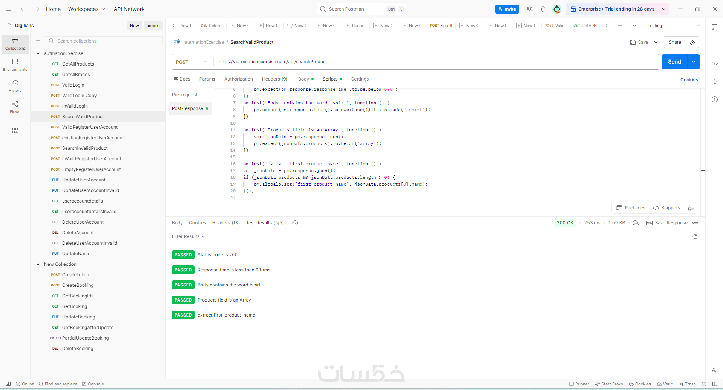Switch to the Authorization tab
The width and height of the screenshot is (723, 390).
pos(239,79)
